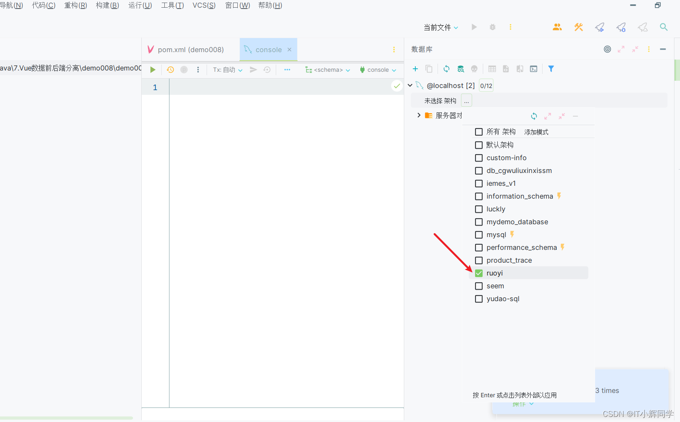Screen dimensions: 680x422
Task: Click the ... button beside 未选择 架构
Action: click(467, 101)
